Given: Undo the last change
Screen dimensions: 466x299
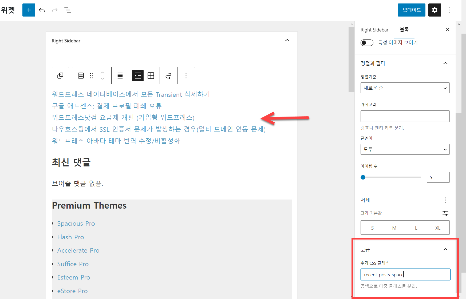Looking at the screenshot, I should [x=42, y=10].
